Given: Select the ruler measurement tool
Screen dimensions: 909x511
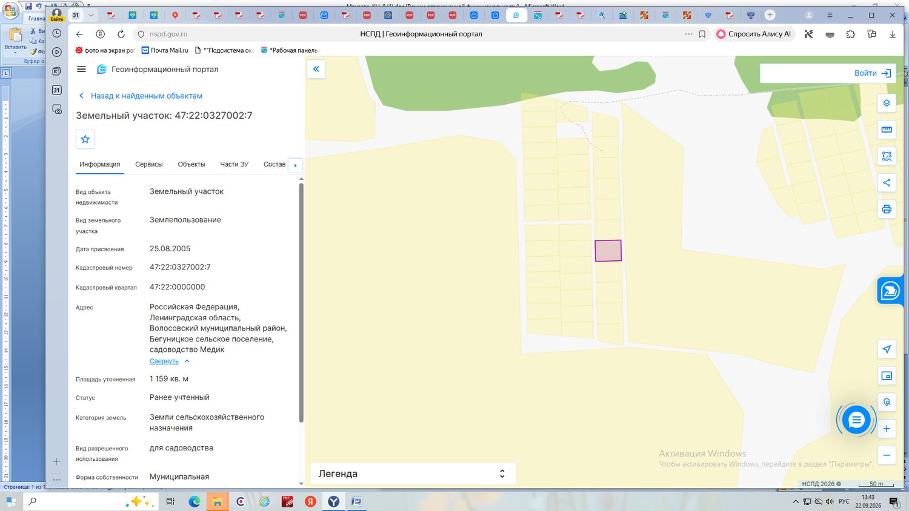Looking at the screenshot, I should pyautogui.click(x=887, y=130).
